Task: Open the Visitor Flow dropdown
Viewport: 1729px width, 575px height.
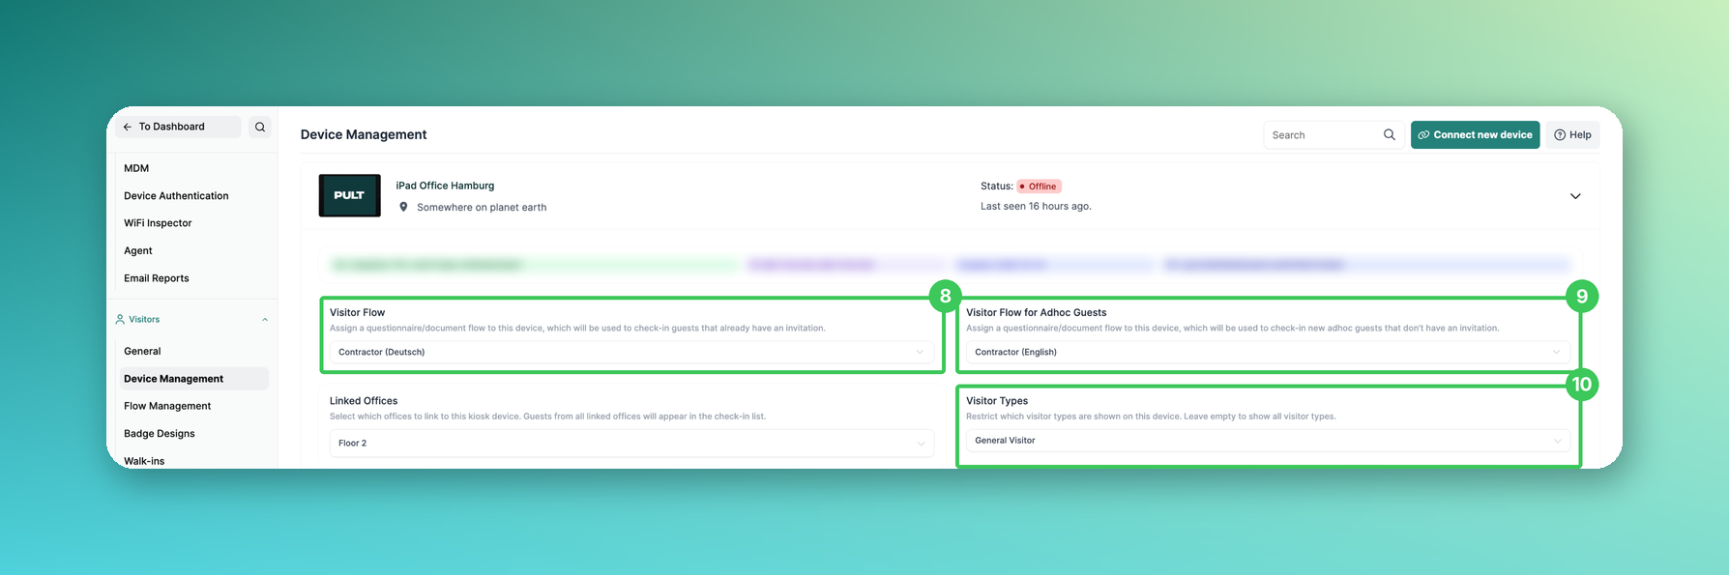Action: (631, 352)
